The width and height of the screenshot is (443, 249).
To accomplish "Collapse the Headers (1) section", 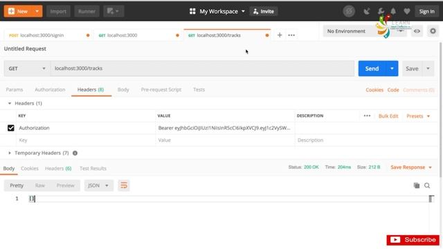I will (10, 103).
